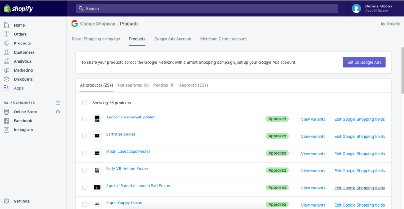Open Moon Landscape Poster link
The height and width of the screenshot is (209, 404).
[x=128, y=152]
